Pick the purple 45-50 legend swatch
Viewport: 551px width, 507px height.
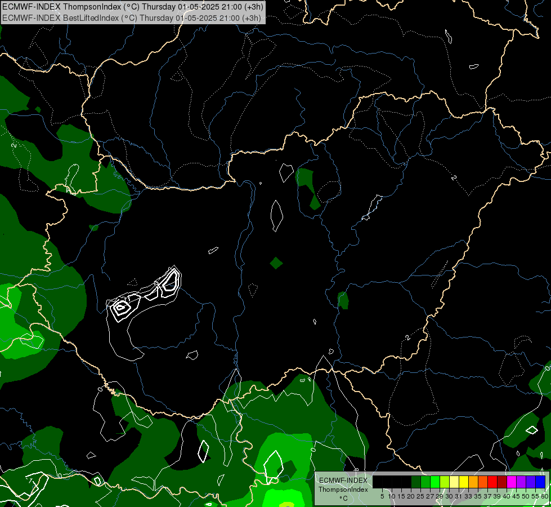tap(522, 482)
